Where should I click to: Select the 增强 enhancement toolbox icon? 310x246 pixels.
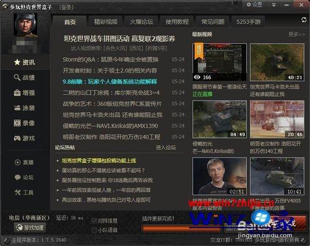[x=24, y=93]
